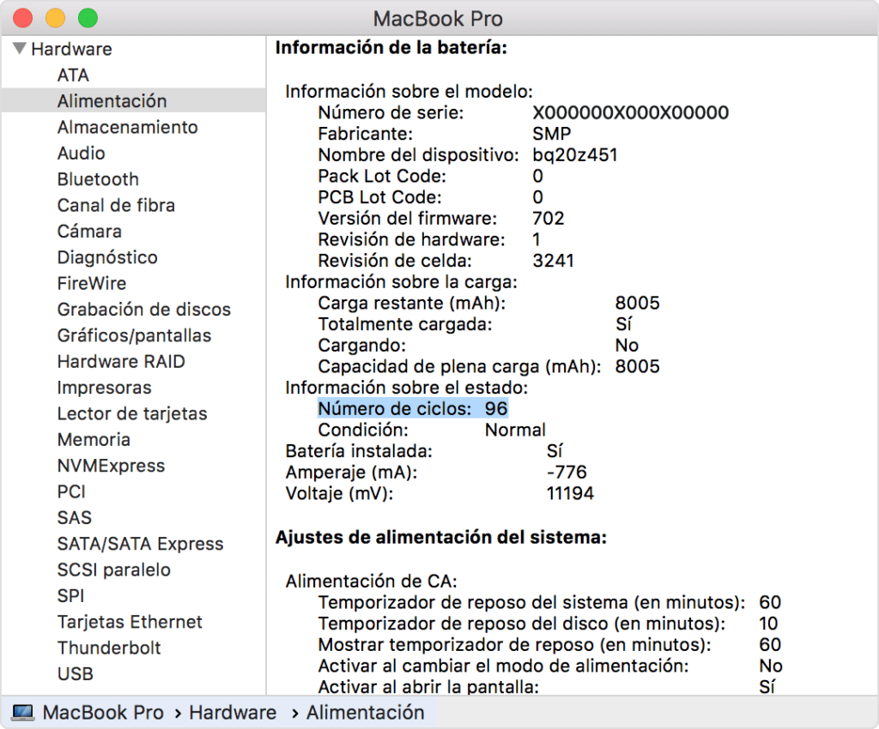Click Información sobre el estado label
Screen dimensions: 879x729
coord(406,388)
